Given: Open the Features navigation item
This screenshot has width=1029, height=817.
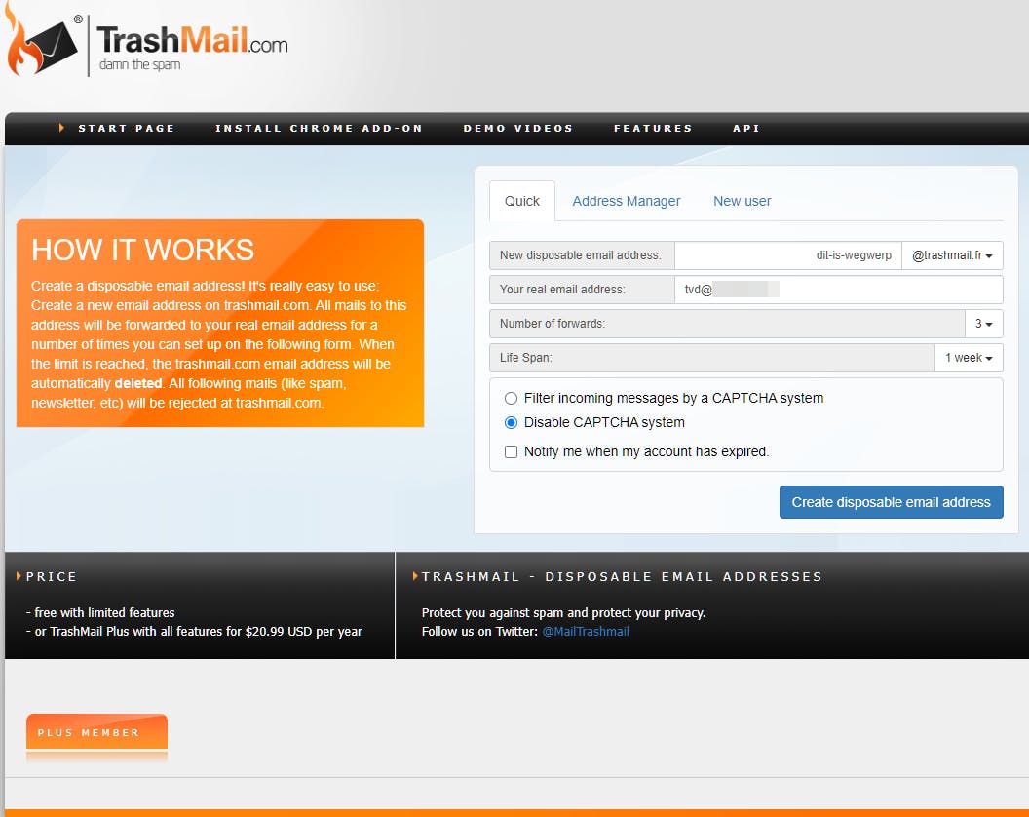Looking at the screenshot, I should click(x=653, y=128).
